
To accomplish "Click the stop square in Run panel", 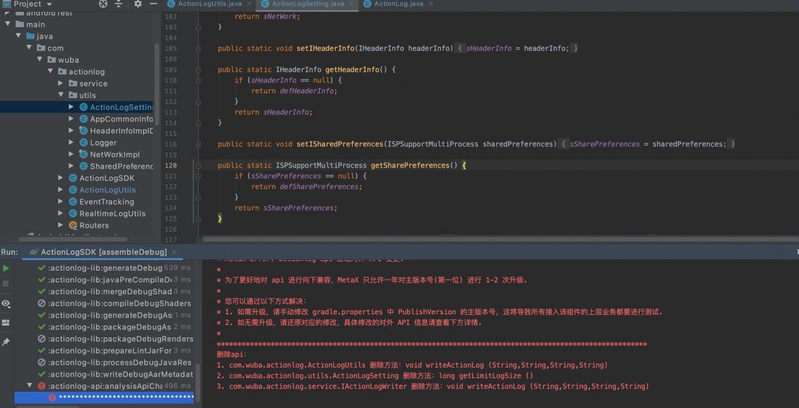I will click(6, 284).
